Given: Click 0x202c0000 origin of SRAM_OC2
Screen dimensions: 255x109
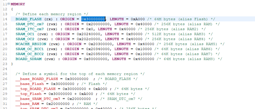Looking at the screenshot, I should coord(88,39).
